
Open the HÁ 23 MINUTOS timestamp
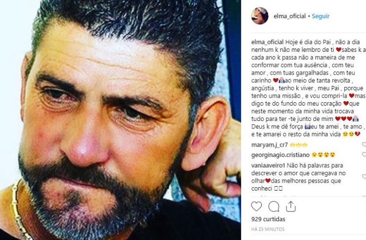tap(268, 229)
